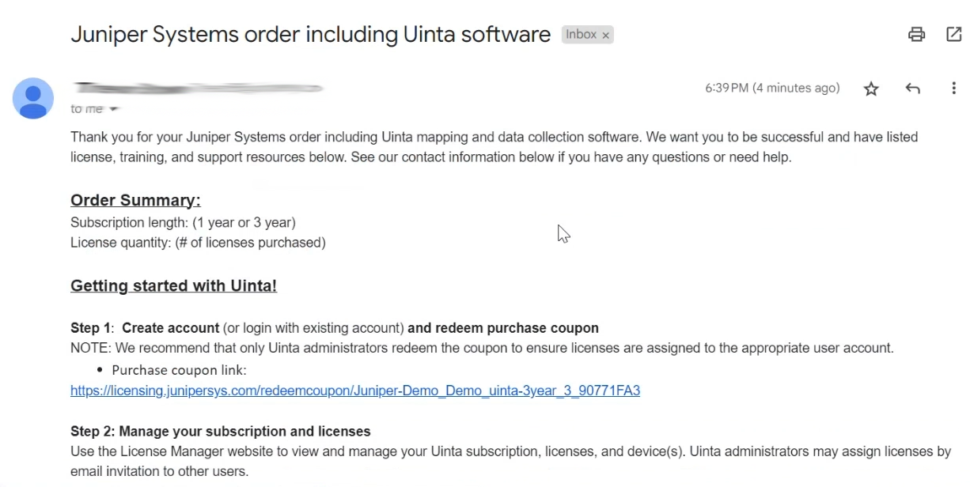Click the Inbox label tag
This screenshot has height=487, width=970.
click(x=581, y=35)
